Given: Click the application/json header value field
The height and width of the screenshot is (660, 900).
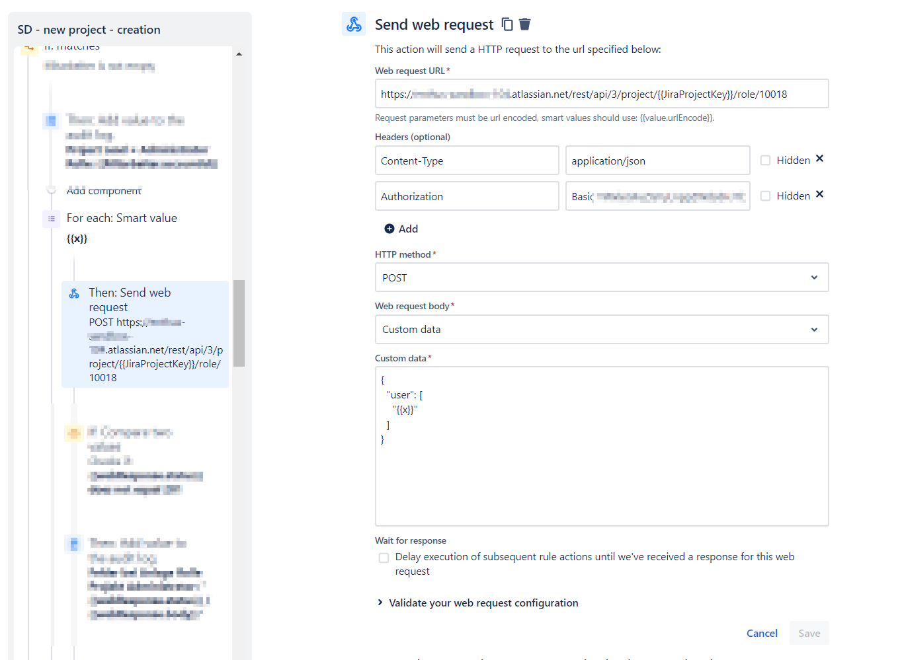Looking at the screenshot, I should tap(657, 161).
